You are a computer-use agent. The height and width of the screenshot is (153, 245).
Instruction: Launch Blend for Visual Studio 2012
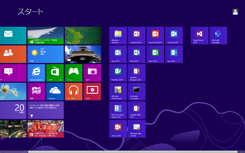(118, 110)
